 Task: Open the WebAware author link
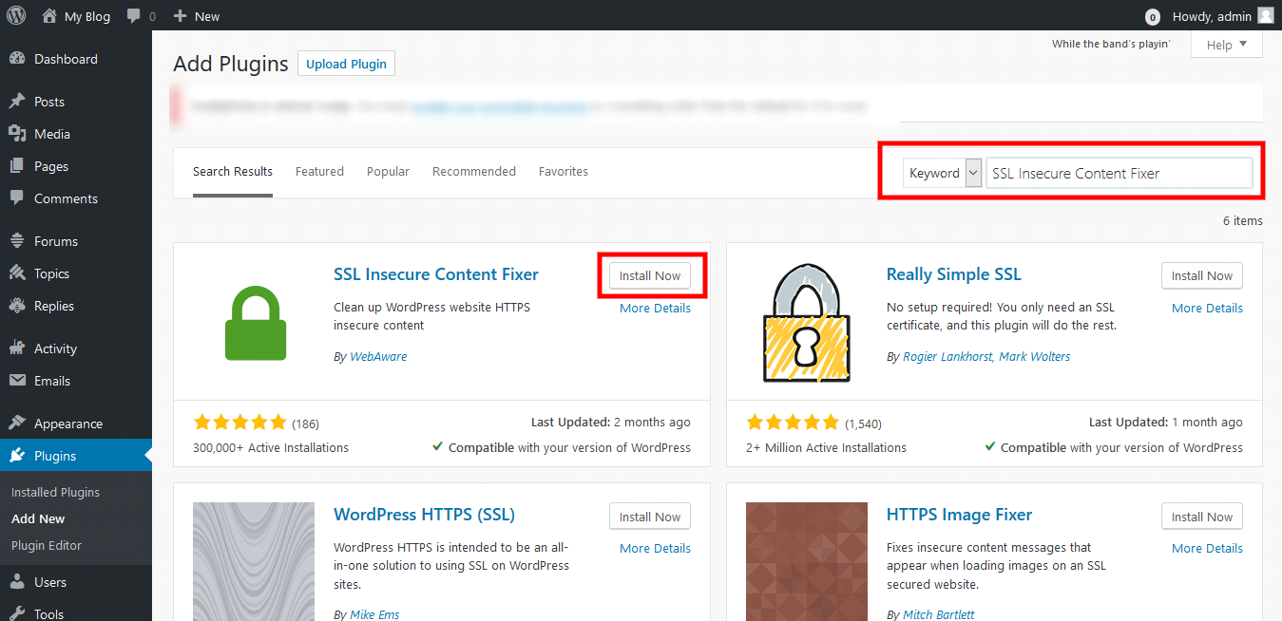coord(378,357)
